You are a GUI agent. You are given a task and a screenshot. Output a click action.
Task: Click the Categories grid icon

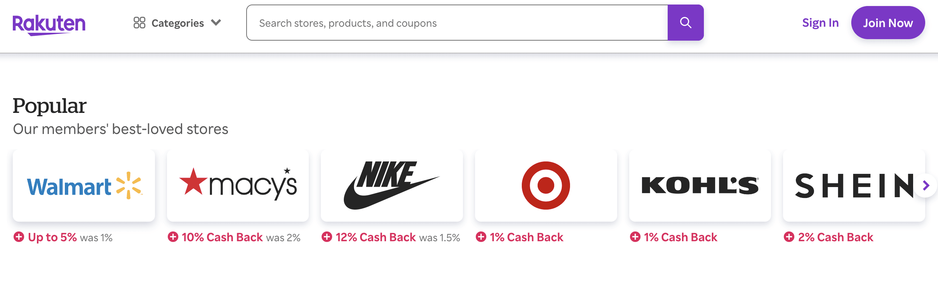[x=139, y=23]
